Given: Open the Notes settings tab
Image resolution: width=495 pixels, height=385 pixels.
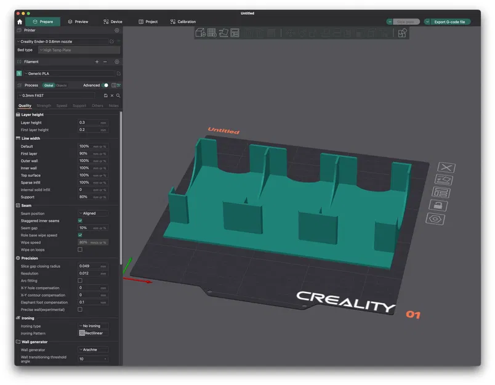Looking at the screenshot, I should click(x=114, y=106).
